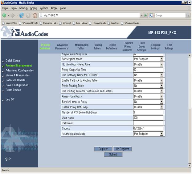The width and height of the screenshot is (192, 174).
Task: Click the green Go arrow beside address bar
Action: (146, 15)
